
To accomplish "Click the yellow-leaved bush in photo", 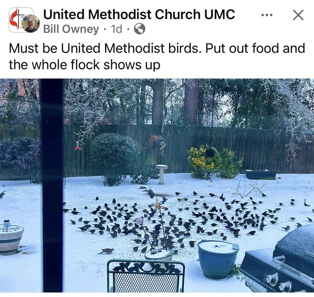I will pyautogui.click(x=215, y=162).
